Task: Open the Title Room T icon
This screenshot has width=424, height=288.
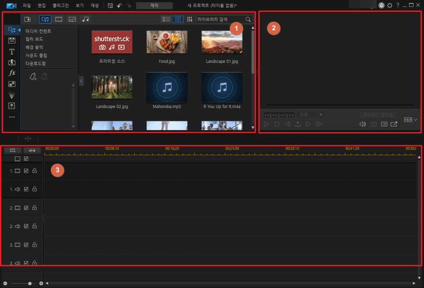Action: tap(11, 51)
